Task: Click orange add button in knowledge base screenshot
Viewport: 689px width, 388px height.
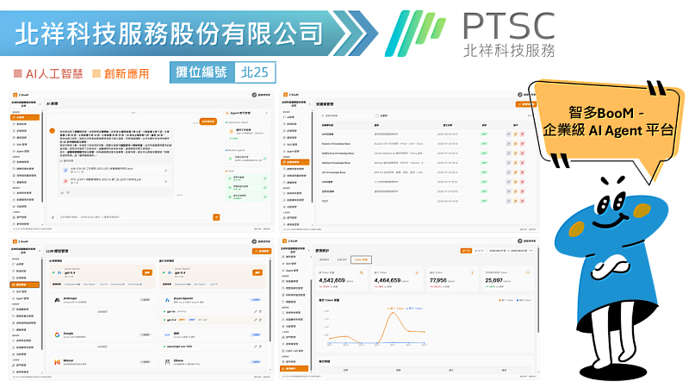Action: click(x=526, y=104)
